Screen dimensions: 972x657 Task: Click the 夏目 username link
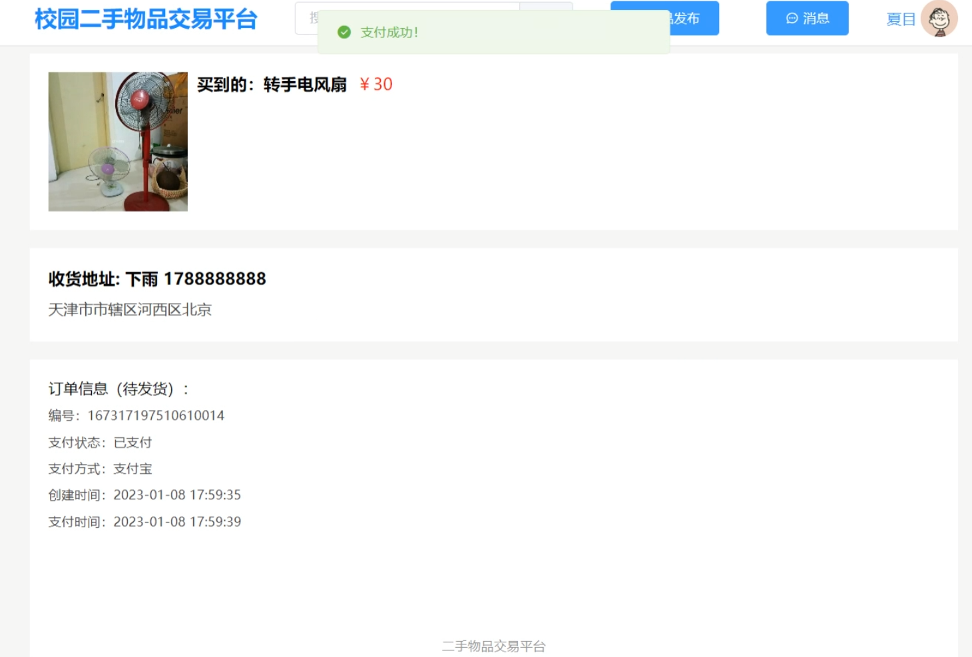pos(900,20)
